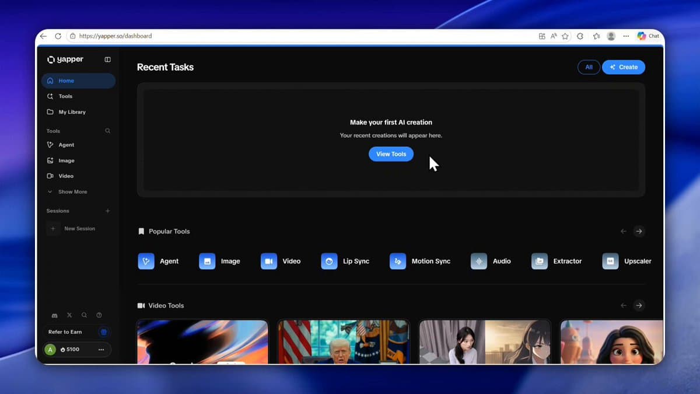This screenshot has height=394, width=700.
Task: Open the Extractor tool
Action: pos(556,261)
